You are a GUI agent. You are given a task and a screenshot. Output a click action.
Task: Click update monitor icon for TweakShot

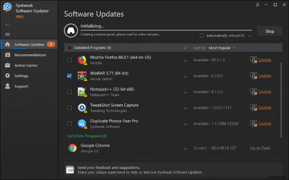254,107
